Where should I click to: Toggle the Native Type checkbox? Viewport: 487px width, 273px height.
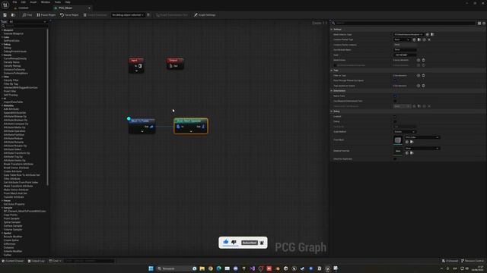coord(395,96)
